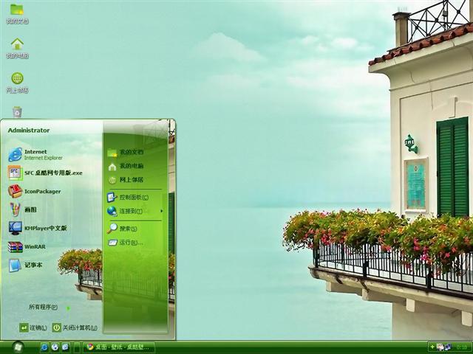Open 运行(R)... from the Start menu
The image size is (473, 354).
tap(125, 243)
